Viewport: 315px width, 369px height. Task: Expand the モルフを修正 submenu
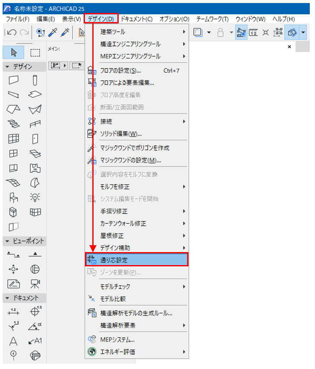coord(137,187)
